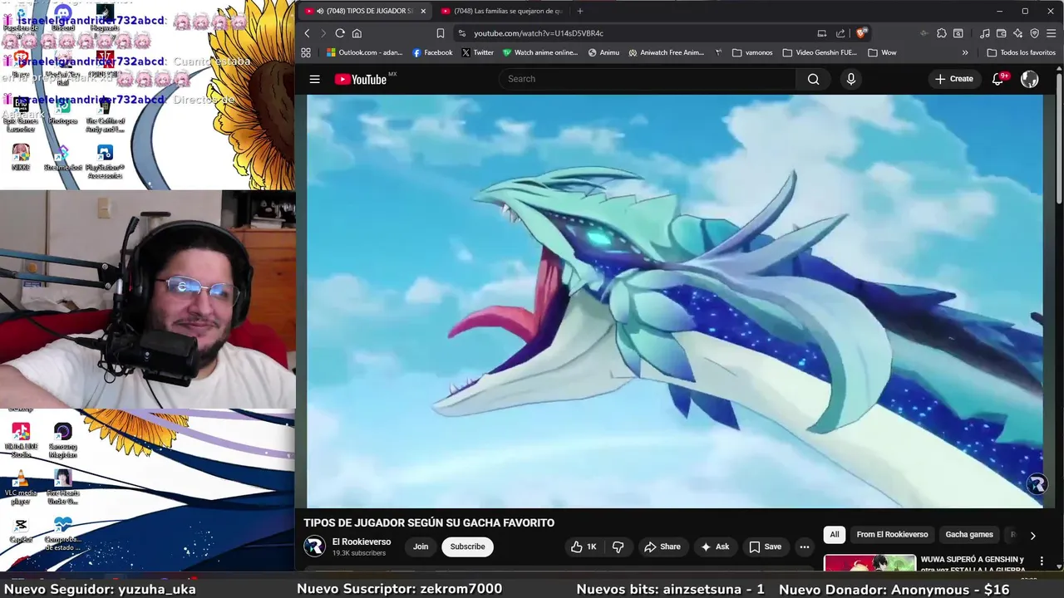Open VLC media player desktop icon
Image resolution: width=1064 pixels, height=598 pixels.
(21, 488)
